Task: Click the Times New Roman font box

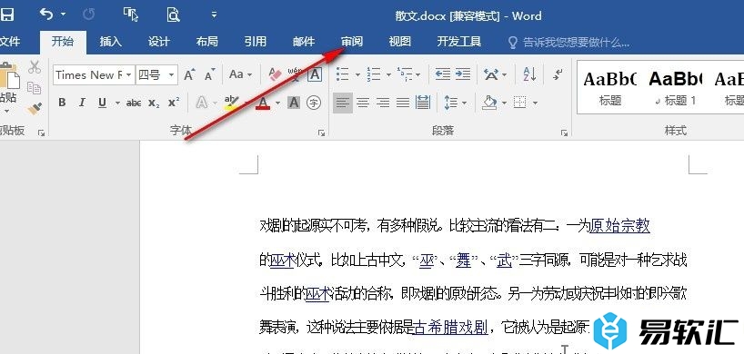Action: [89, 74]
